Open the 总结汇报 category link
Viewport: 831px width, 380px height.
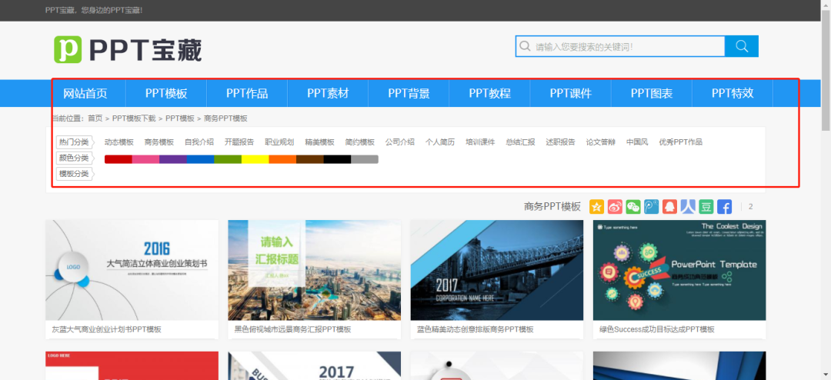point(520,142)
